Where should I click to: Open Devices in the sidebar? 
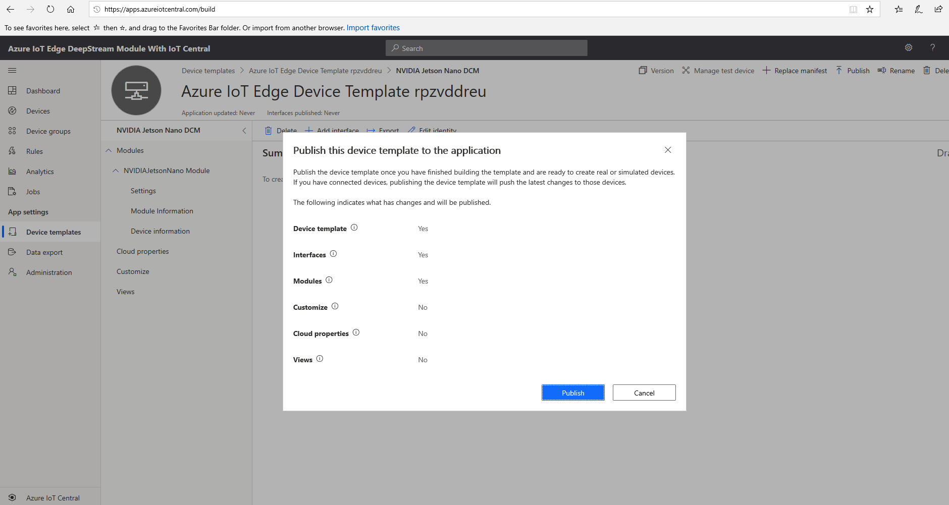pos(50,111)
